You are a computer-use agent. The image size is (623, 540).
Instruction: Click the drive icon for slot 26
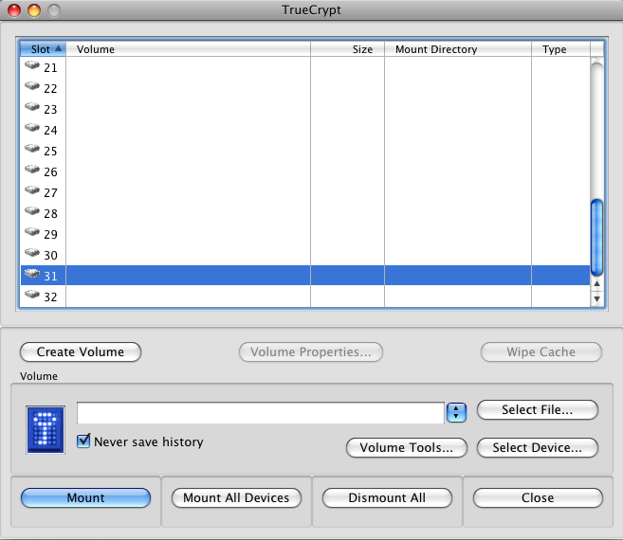point(32,170)
